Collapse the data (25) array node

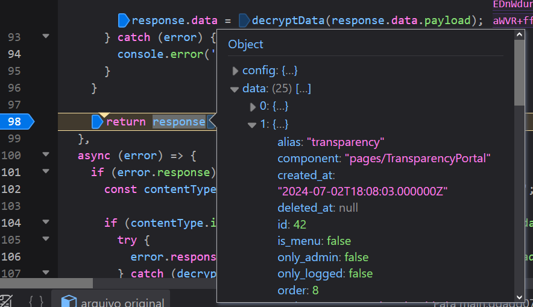point(234,89)
